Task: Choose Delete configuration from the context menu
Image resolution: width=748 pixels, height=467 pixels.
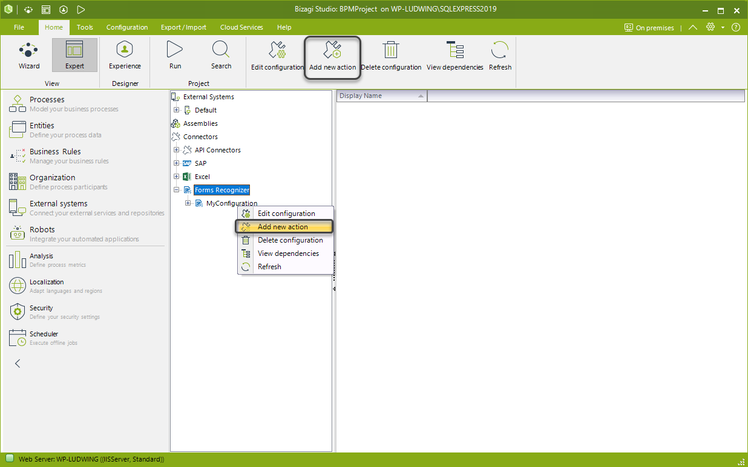Action: [285, 240]
